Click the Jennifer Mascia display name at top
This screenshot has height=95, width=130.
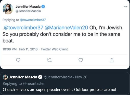pos(28,7)
